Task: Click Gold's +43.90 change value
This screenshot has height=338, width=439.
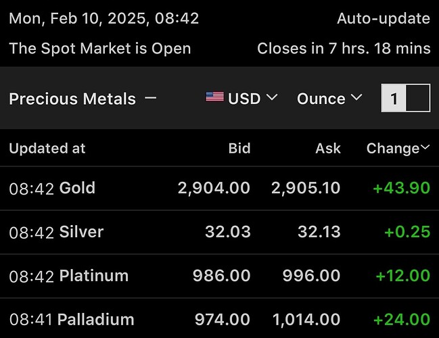Action: click(x=402, y=187)
